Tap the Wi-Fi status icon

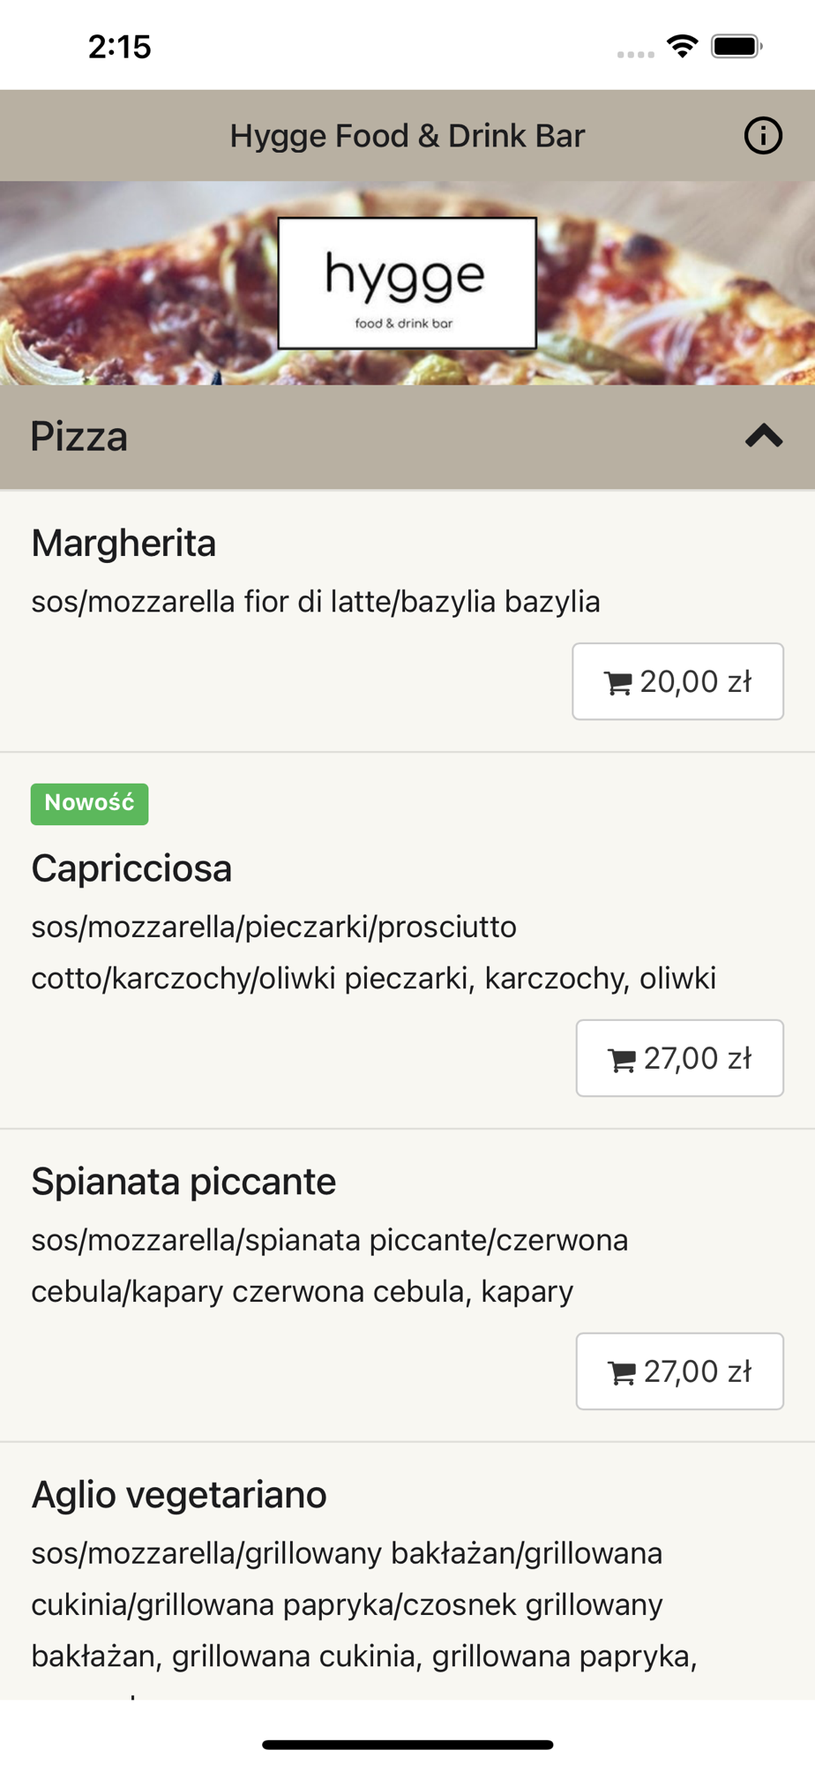point(682,46)
